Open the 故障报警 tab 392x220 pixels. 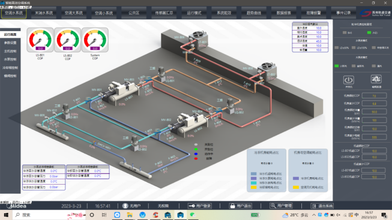tap(314, 13)
